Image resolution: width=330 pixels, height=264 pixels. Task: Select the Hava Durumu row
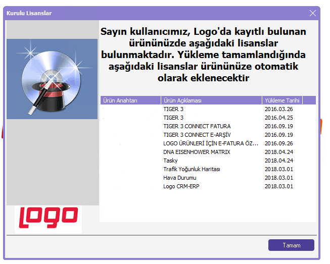208,178
